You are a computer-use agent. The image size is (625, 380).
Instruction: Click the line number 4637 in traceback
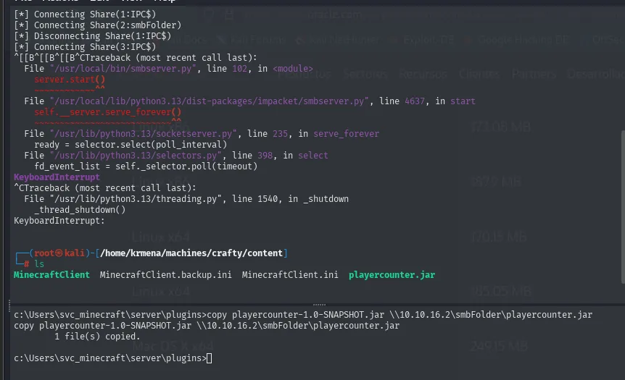415,101
